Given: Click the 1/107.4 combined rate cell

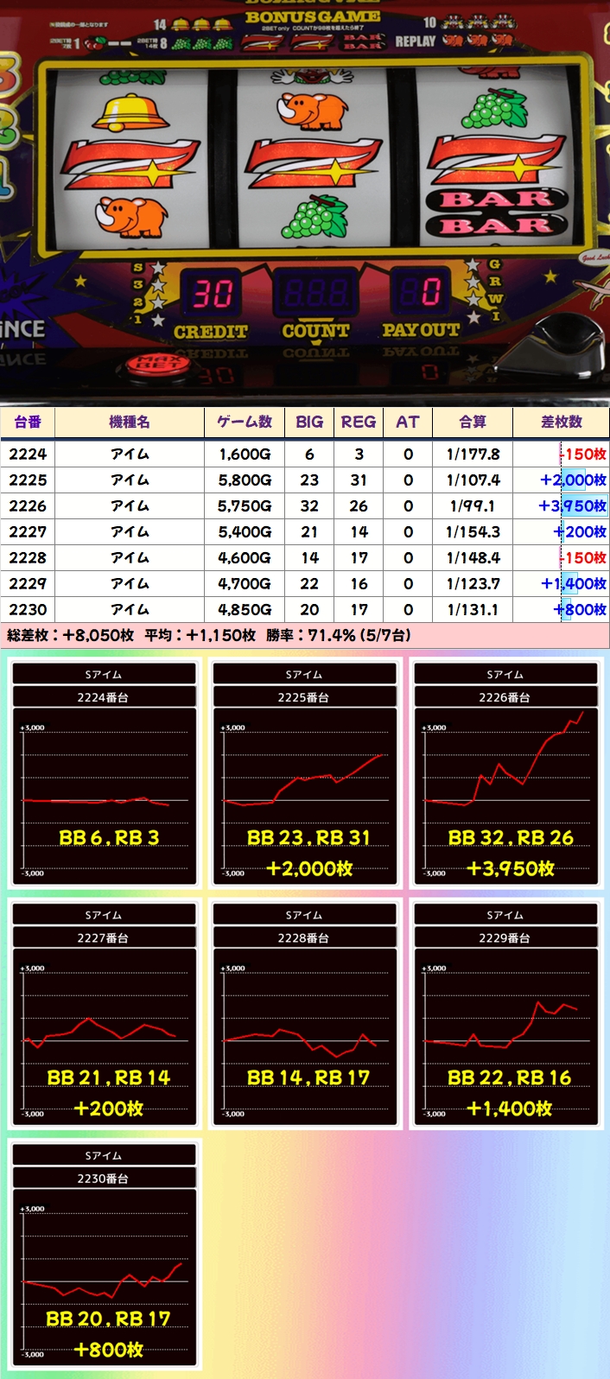Looking at the screenshot, I should pyautogui.click(x=473, y=480).
